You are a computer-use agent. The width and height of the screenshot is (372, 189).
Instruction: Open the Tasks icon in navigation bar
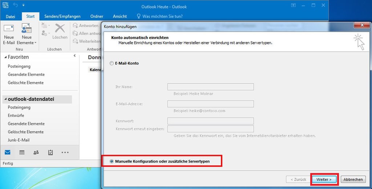point(50,152)
